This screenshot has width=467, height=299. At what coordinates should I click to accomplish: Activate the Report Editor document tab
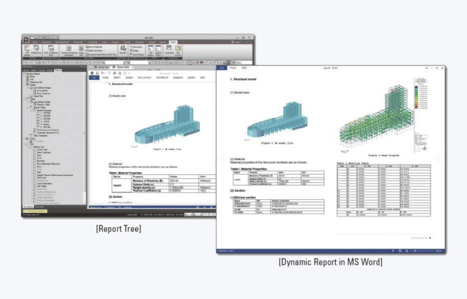(x=123, y=67)
